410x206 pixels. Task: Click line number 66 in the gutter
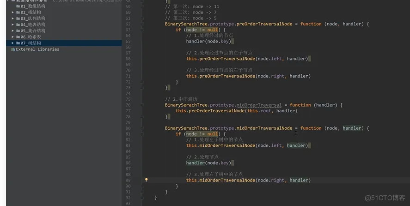(x=128, y=47)
